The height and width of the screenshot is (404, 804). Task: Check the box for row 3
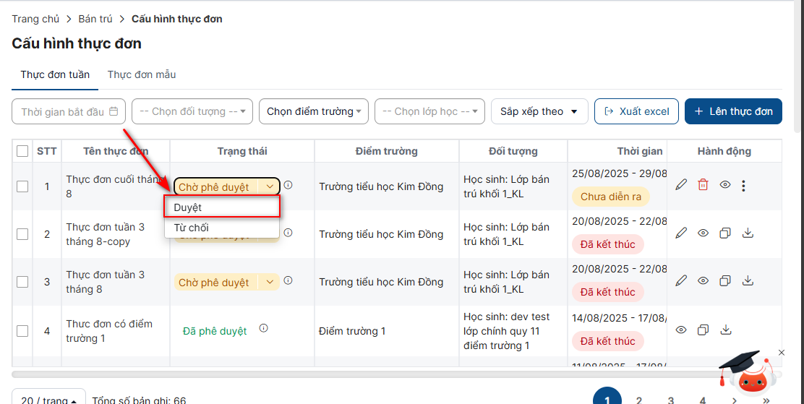coord(22,282)
